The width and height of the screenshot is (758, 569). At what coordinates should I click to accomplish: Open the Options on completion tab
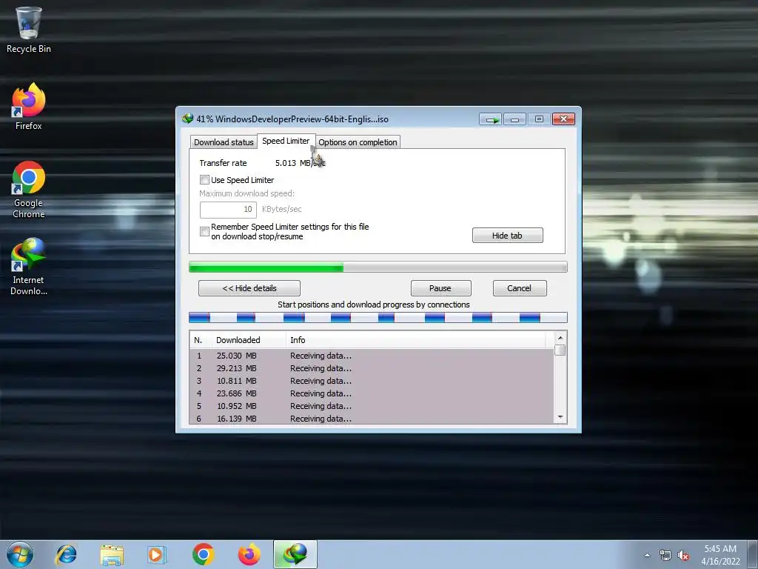(358, 142)
